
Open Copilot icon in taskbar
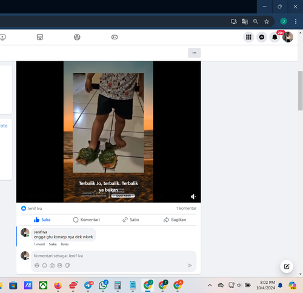click(293, 285)
